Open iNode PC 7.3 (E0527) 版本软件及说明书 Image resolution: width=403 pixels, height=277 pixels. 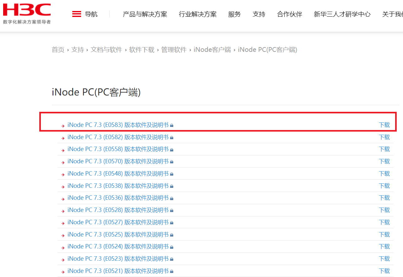click(118, 222)
